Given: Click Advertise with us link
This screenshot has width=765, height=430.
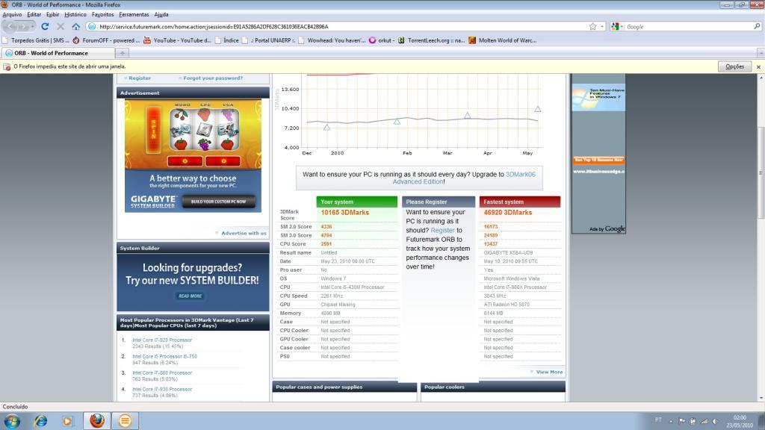Looking at the screenshot, I should (x=244, y=233).
